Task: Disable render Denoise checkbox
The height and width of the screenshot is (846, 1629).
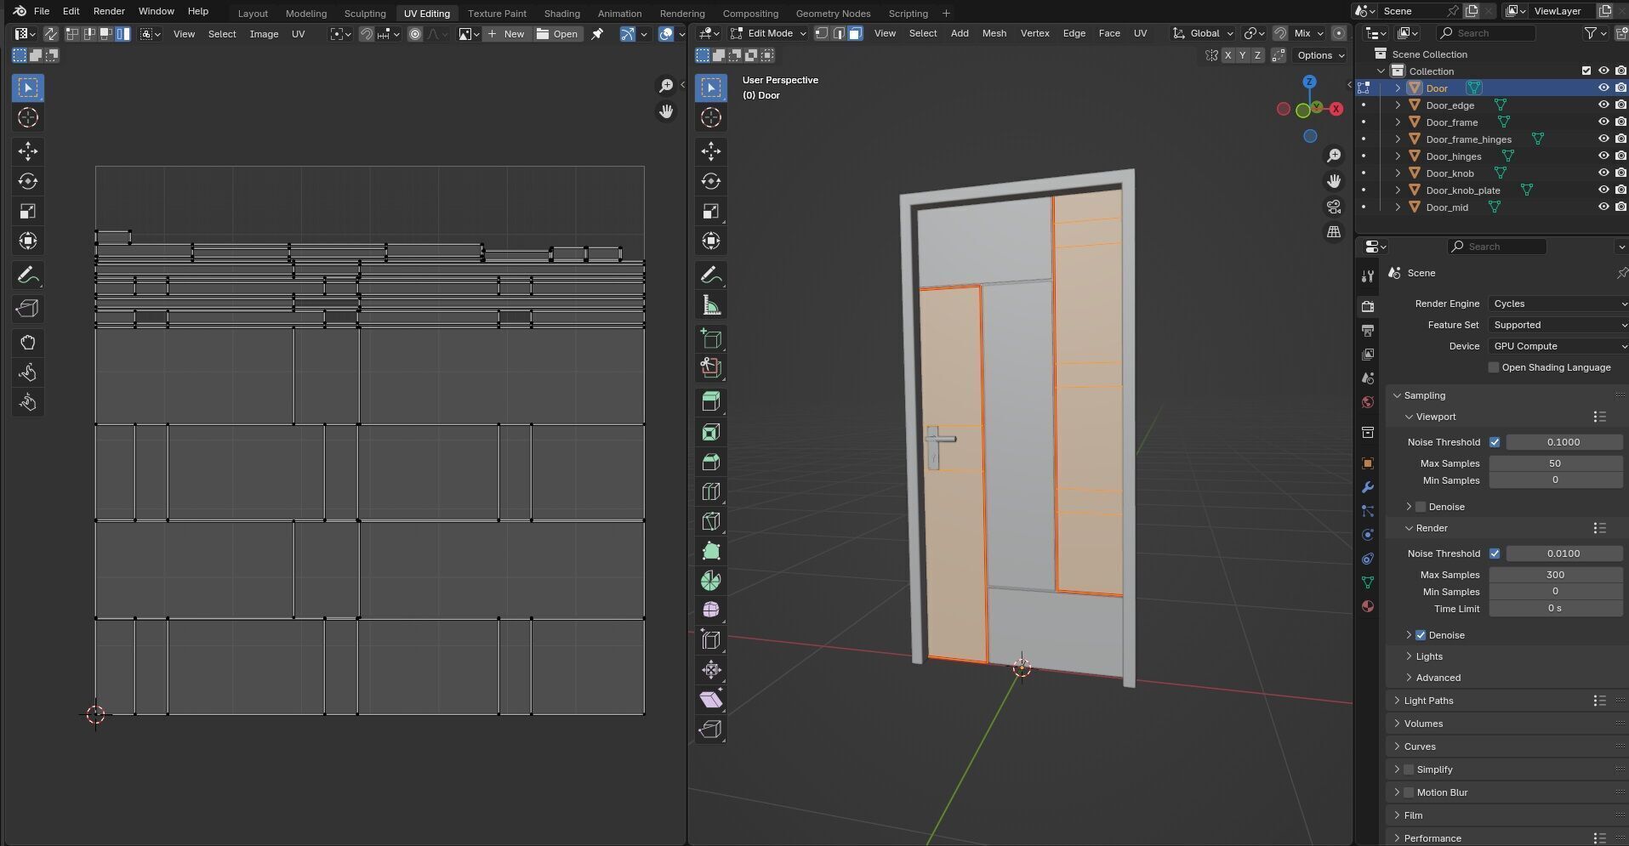Action: (1421, 635)
